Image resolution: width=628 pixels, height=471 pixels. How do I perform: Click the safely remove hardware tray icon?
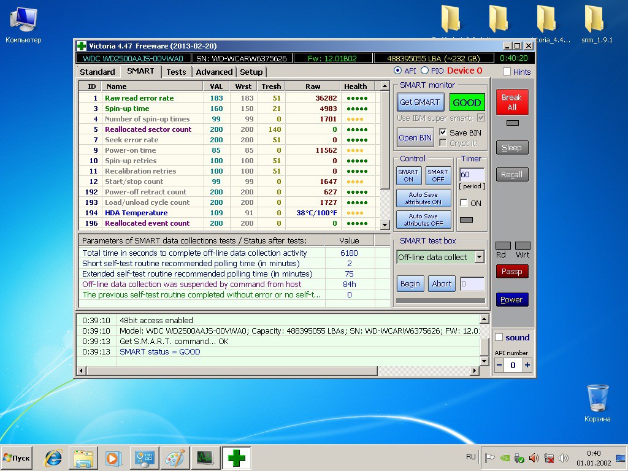tap(519, 458)
